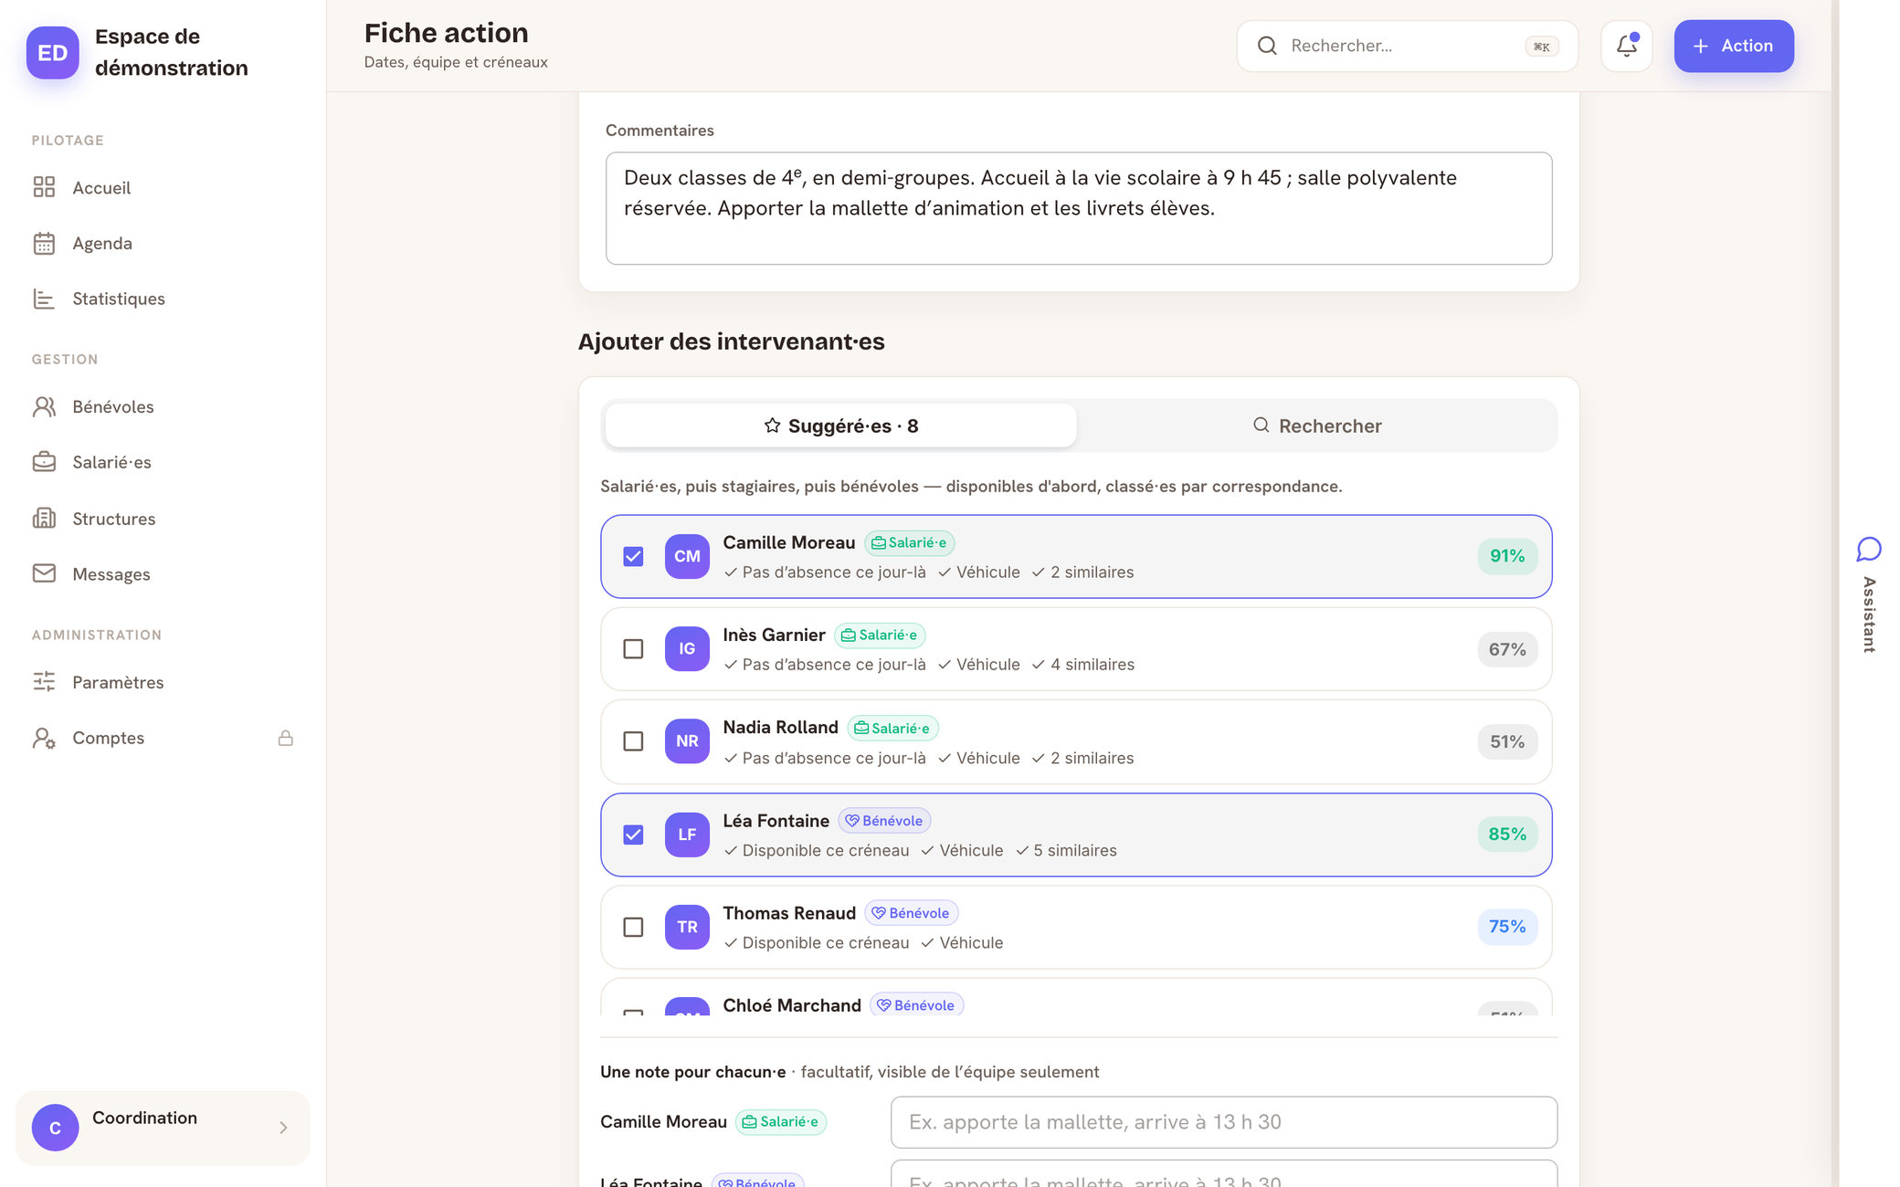This screenshot has width=1900, height=1187.
Task: Go to Statistiques
Action: point(163,299)
